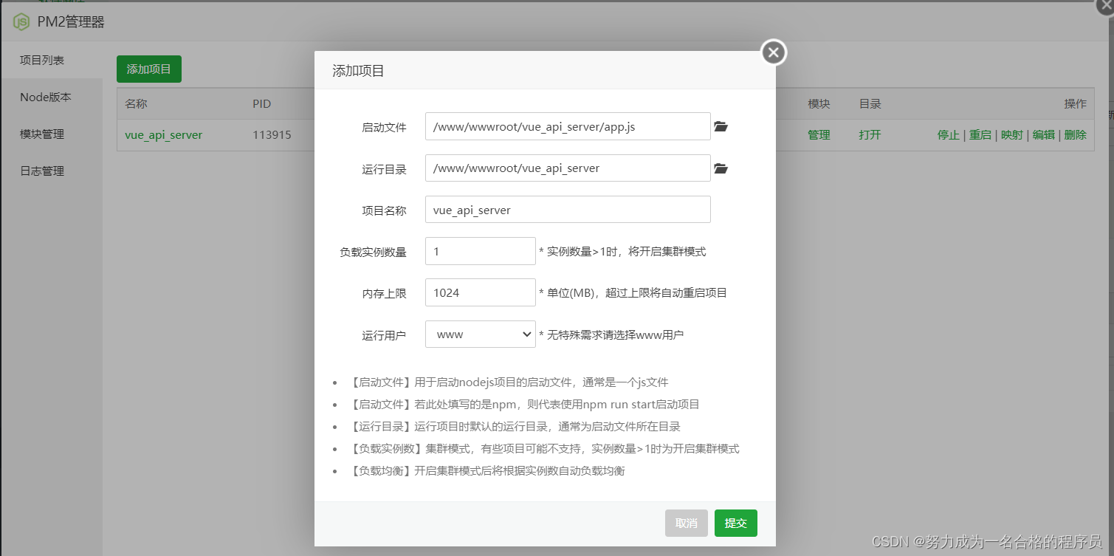The width and height of the screenshot is (1114, 556).
Task: Click the 【运行目录】 help bullet
Action: 515,426
